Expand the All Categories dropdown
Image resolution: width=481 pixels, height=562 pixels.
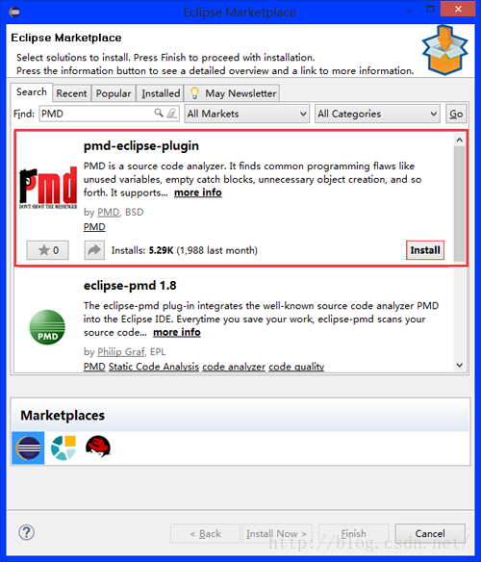[377, 114]
